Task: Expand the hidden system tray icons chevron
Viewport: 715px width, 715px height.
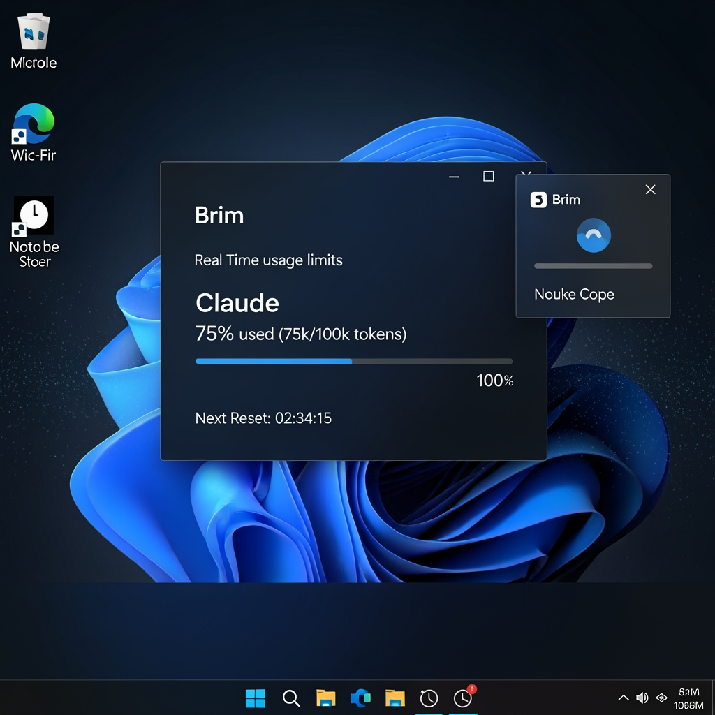Action: 624,698
